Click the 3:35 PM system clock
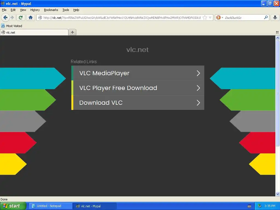280x210 pixels. (270, 206)
